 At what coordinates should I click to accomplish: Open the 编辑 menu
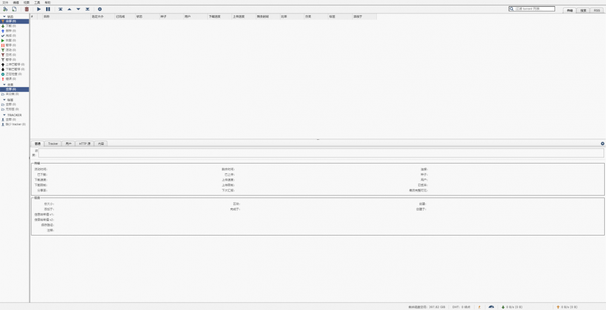click(x=16, y=2)
